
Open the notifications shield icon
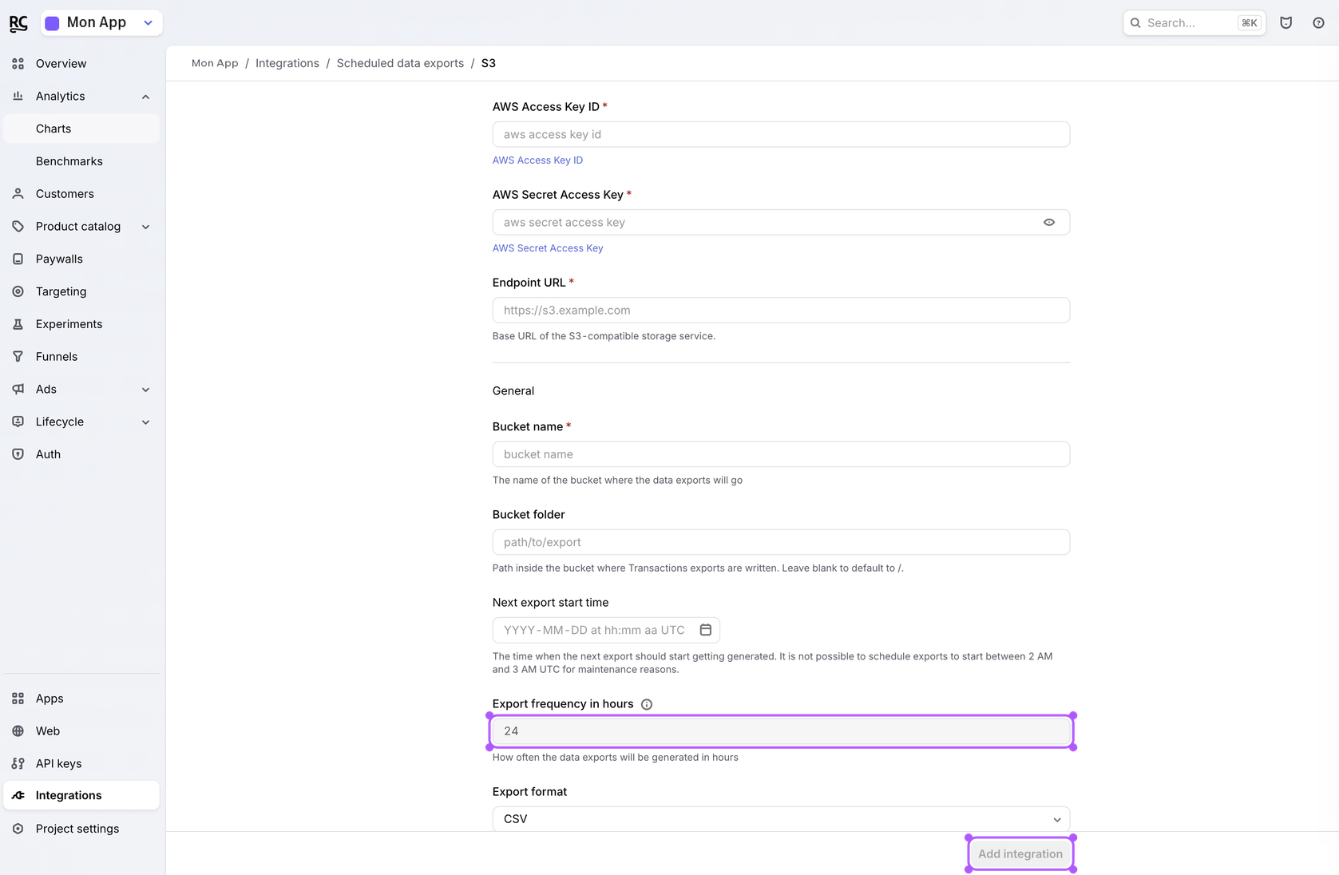(x=1286, y=23)
